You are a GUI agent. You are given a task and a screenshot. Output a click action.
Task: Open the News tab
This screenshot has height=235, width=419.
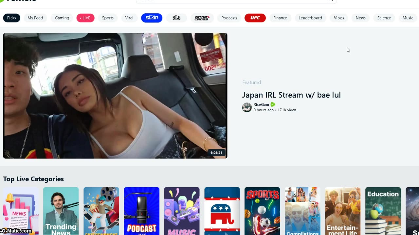pyautogui.click(x=360, y=18)
